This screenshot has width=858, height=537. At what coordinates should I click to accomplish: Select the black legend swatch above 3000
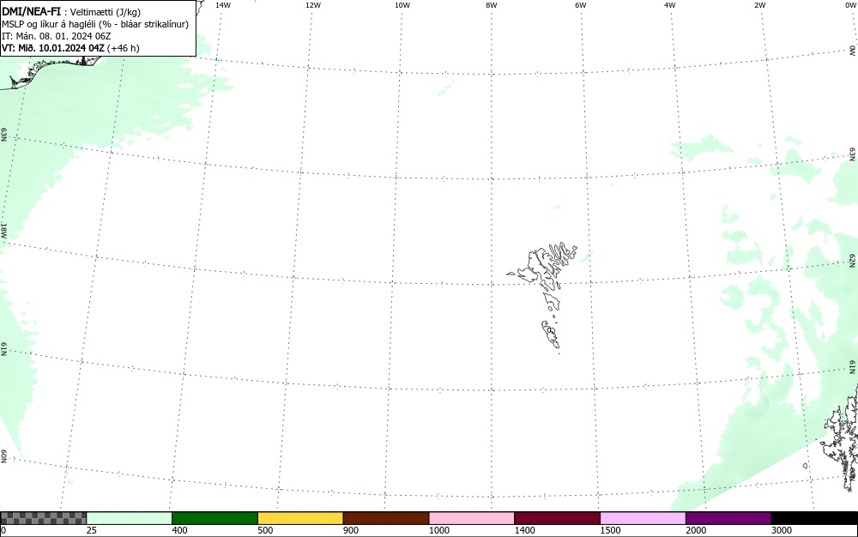[814, 518]
